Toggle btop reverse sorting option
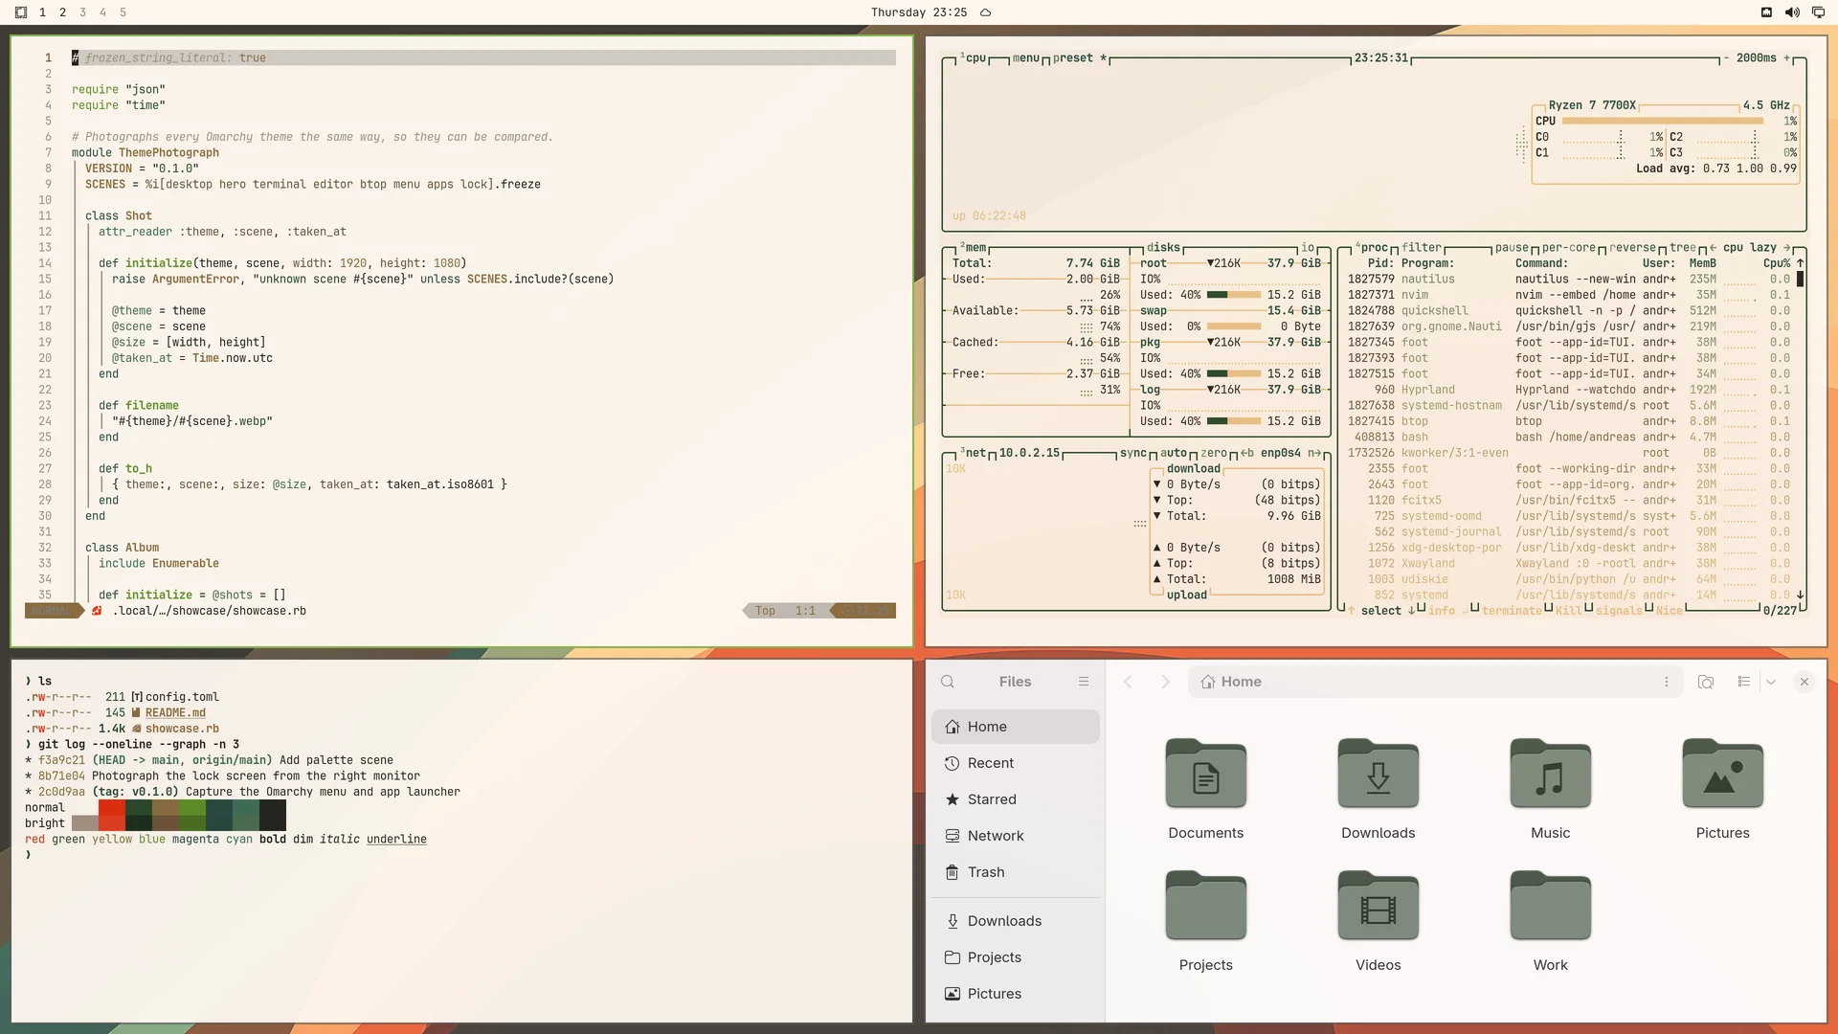Screen dimensions: 1838x1034 pos(1632,248)
